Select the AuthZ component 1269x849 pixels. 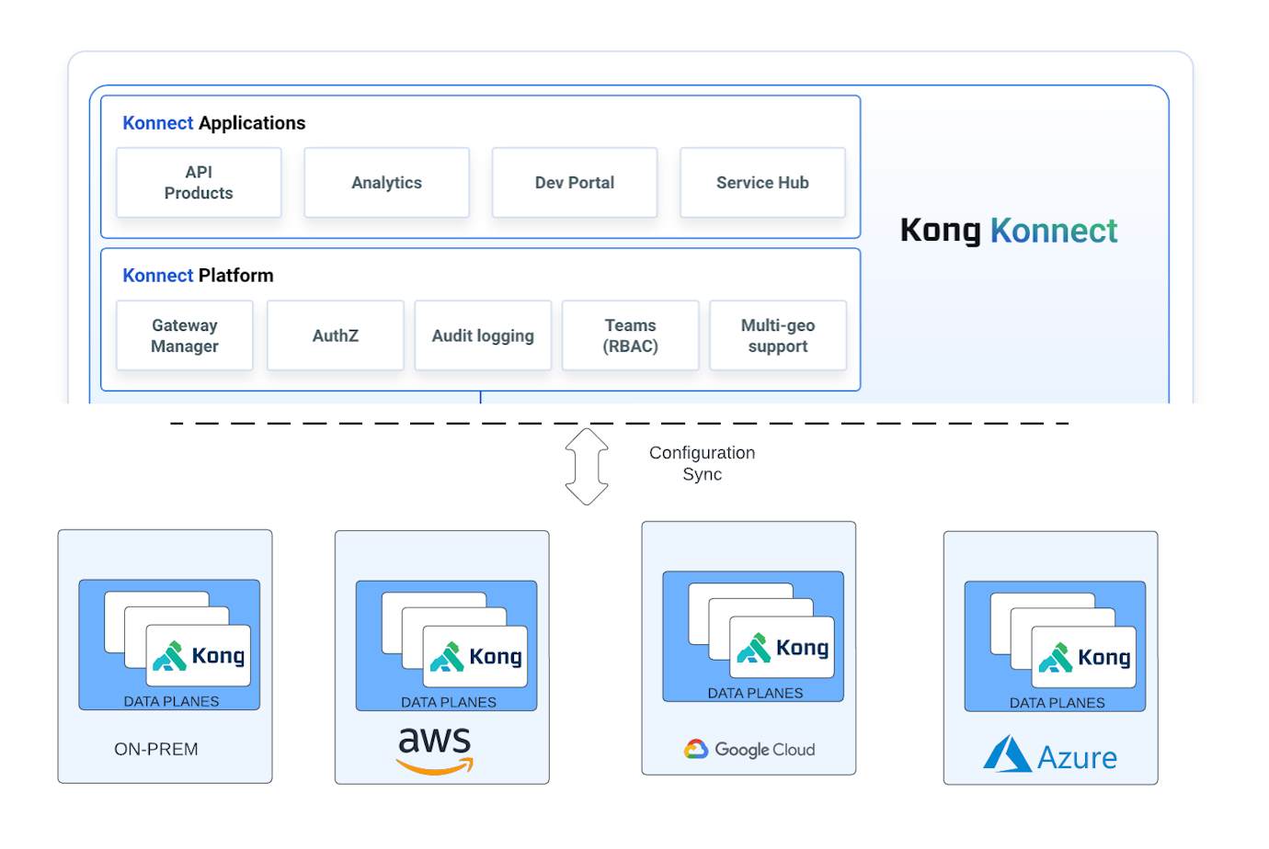click(x=335, y=335)
